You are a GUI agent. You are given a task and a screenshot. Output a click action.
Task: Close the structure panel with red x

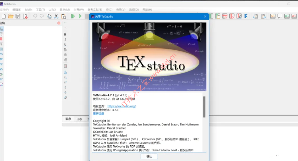[x=59, y=23]
